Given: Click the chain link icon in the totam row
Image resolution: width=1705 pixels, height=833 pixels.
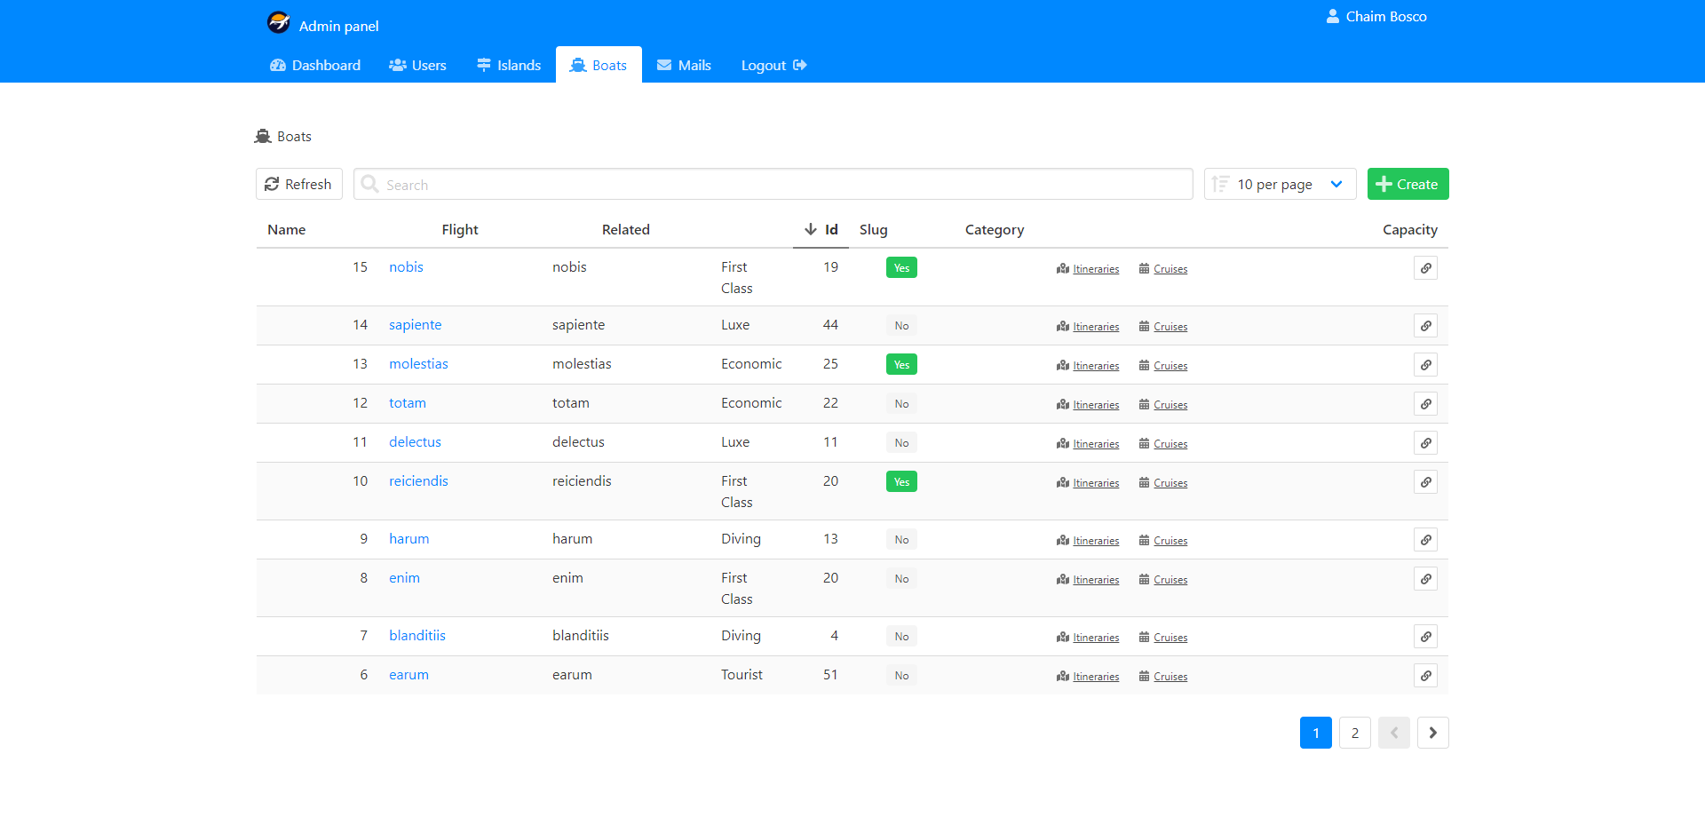Looking at the screenshot, I should tap(1426, 403).
